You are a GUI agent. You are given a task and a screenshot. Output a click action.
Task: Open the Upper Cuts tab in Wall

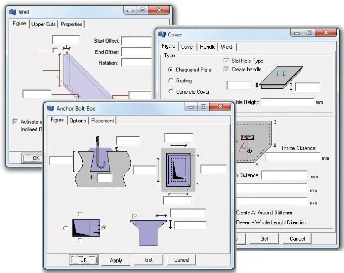[x=43, y=24]
